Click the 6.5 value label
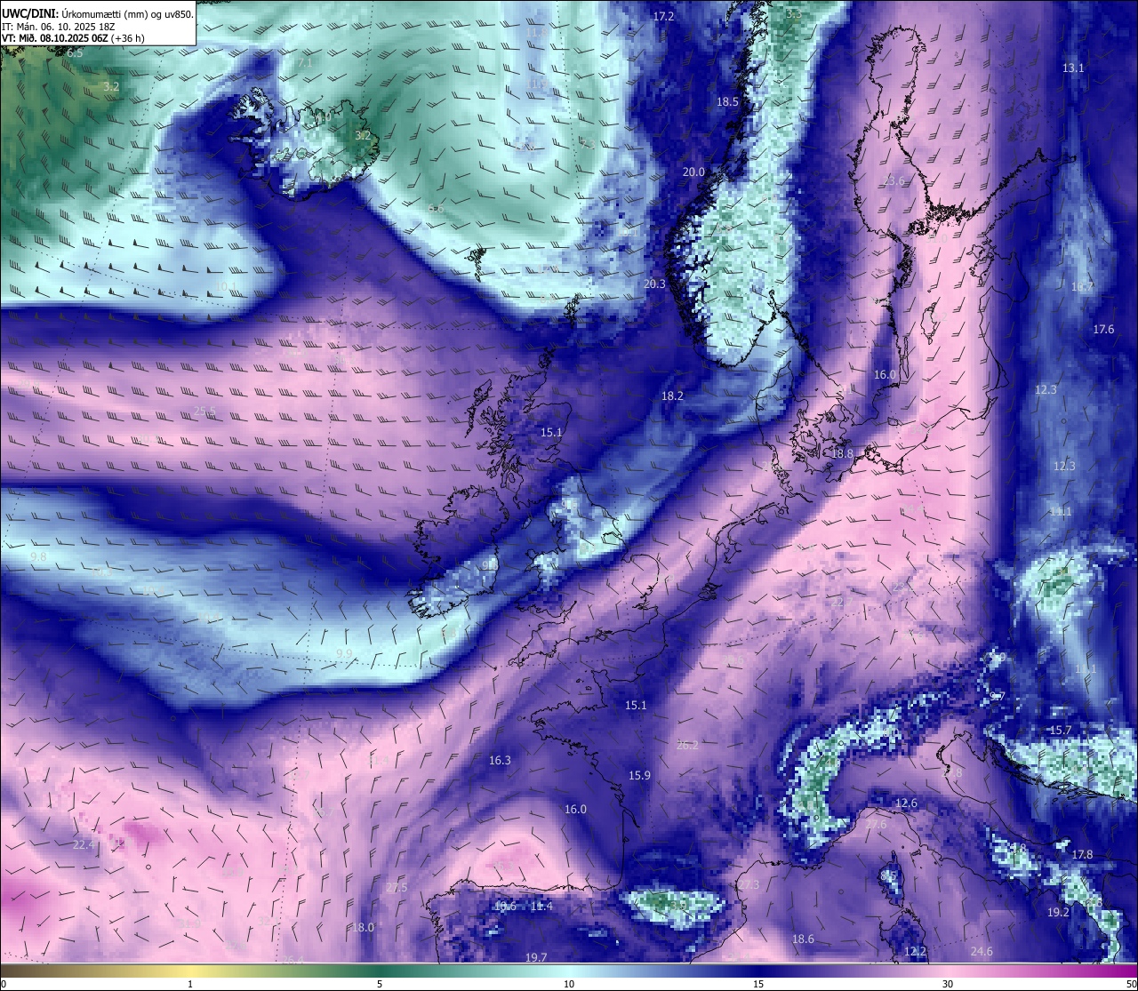 coord(75,53)
